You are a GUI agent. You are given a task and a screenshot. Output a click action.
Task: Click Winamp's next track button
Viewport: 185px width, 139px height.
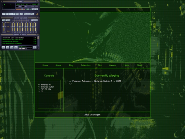coord(17,14)
